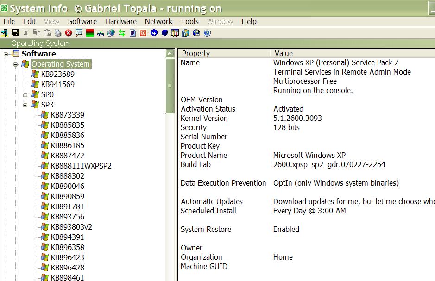
Task: Select hotfix KB891781 in the tree
Action: (68, 206)
